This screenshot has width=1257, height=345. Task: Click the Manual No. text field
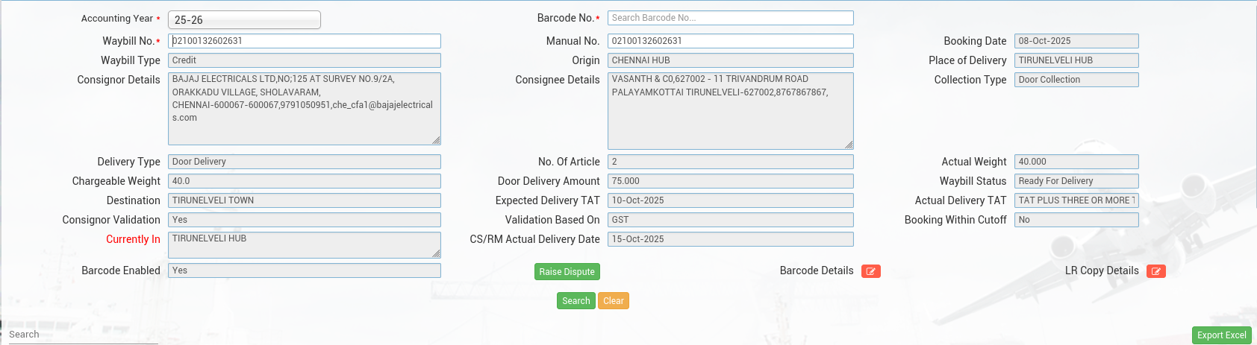[730, 41]
